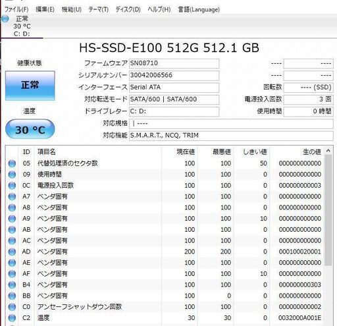Click raw value 000100020001
Viewport: 337px width, 326px height.
tap(300, 252)
